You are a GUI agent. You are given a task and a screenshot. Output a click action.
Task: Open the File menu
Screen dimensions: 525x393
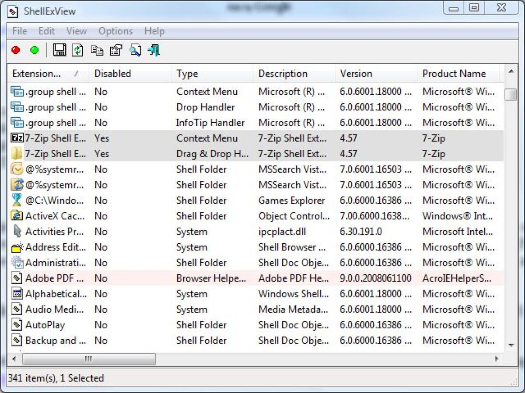19,31
